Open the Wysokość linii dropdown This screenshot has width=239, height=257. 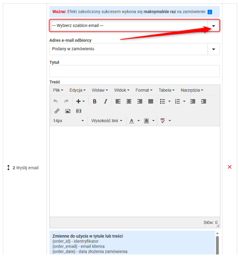107,121
